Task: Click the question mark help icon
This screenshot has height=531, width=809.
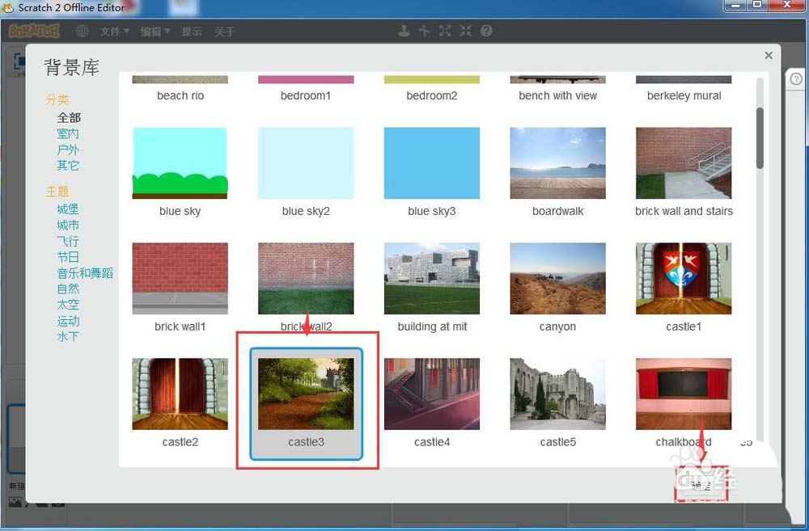Action: 486,32
